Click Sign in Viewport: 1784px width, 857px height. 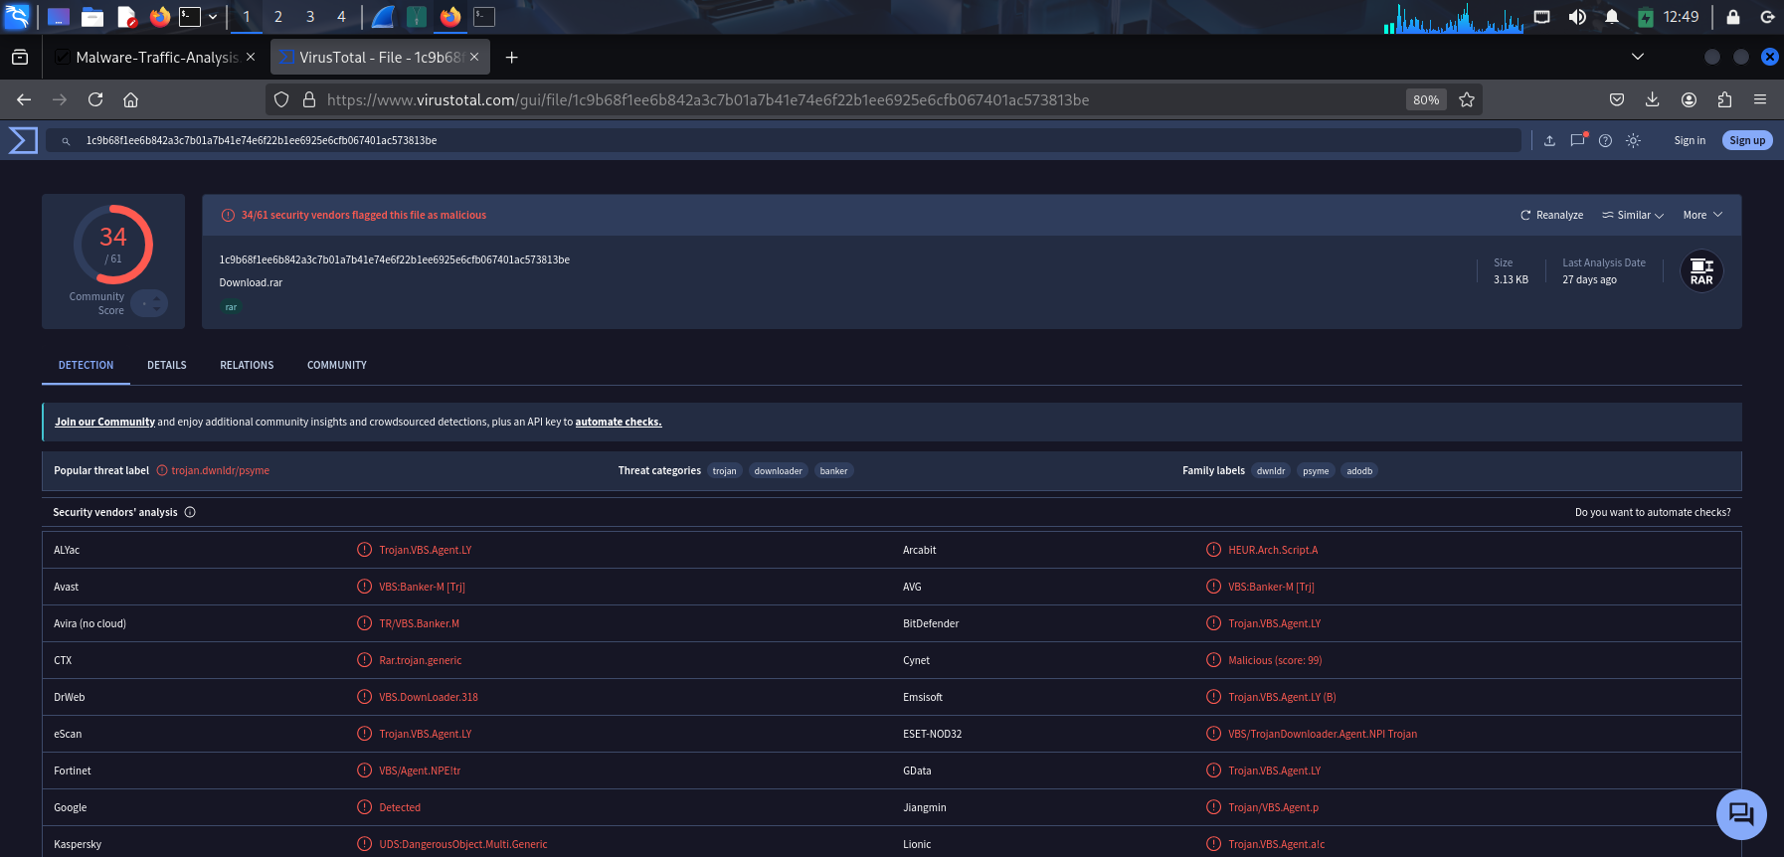pos(1690,140)
